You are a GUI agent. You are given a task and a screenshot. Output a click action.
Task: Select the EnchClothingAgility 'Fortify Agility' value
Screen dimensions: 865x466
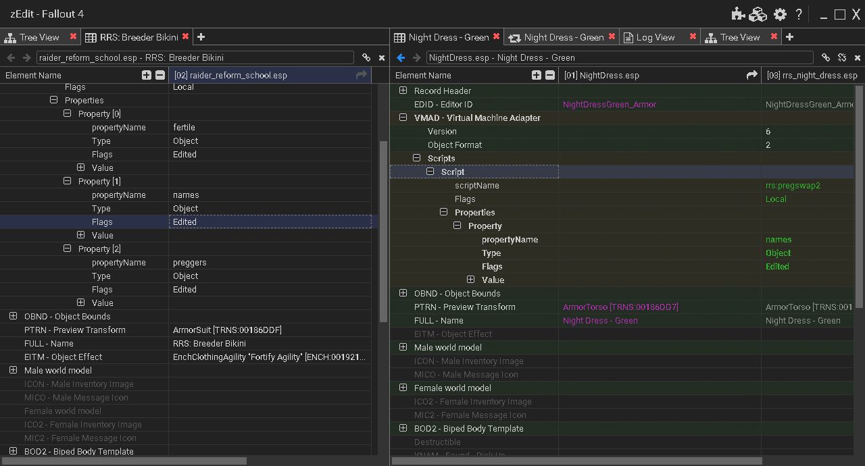(270, 357)
